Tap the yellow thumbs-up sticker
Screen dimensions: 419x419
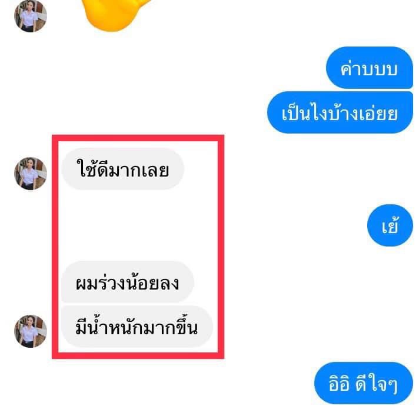coord(118,15)
